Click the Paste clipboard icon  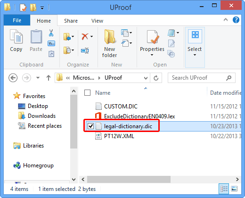click(x=36, y=36)
